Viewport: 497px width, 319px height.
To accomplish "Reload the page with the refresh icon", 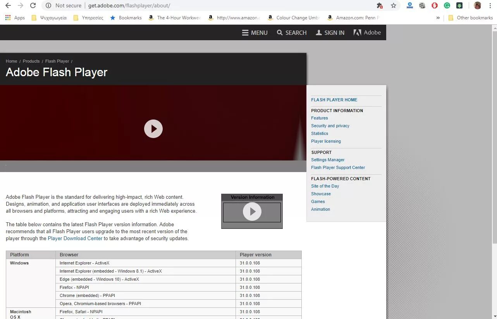I will point(33,5).
